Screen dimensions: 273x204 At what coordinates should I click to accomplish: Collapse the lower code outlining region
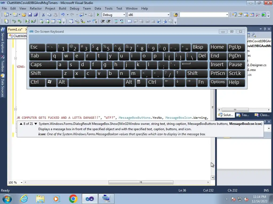pos(15,109)
